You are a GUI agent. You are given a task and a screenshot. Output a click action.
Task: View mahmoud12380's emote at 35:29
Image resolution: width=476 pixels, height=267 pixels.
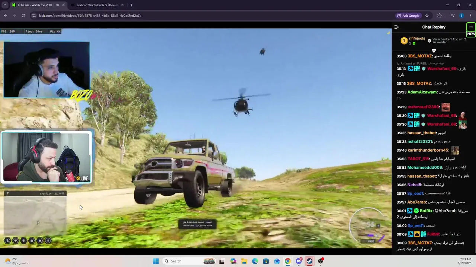pos(446,107)
